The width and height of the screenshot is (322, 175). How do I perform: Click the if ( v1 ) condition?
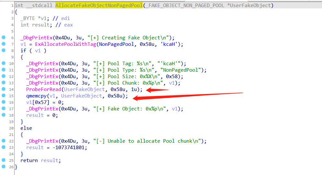point(33,51)
